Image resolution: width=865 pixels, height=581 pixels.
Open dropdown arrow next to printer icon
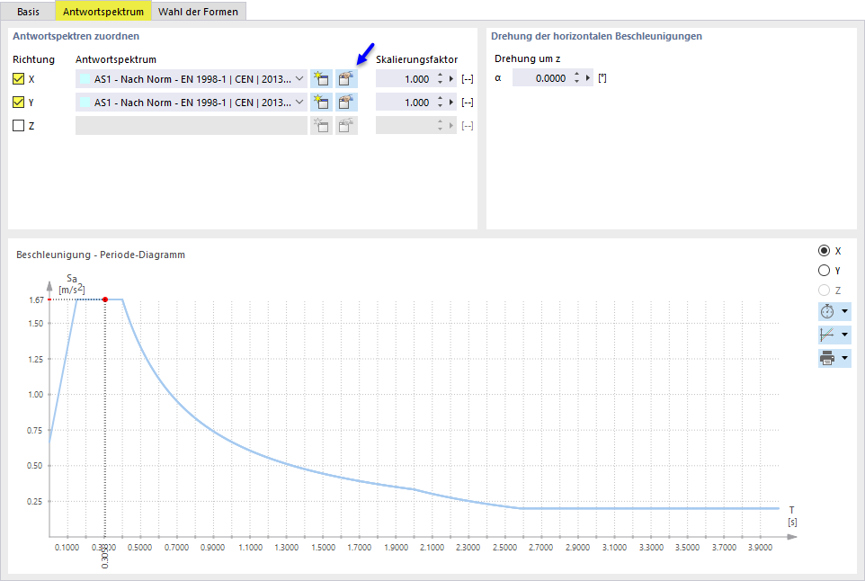[x=844, y=358]
